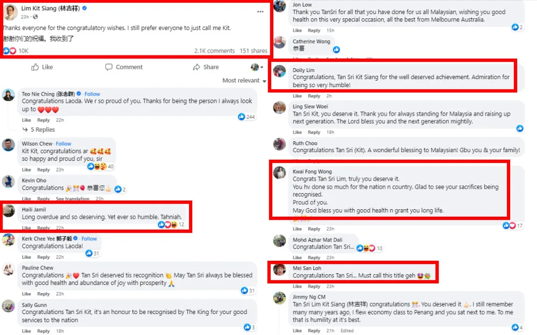Follow Teo Nie Ching
This screenshot has width=537, height=335.
point(92,94)
